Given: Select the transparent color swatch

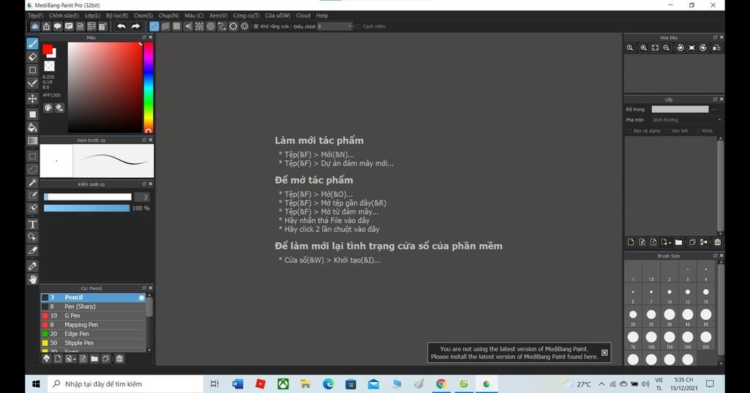Looking at the screenshot, I should coord(49,66).
